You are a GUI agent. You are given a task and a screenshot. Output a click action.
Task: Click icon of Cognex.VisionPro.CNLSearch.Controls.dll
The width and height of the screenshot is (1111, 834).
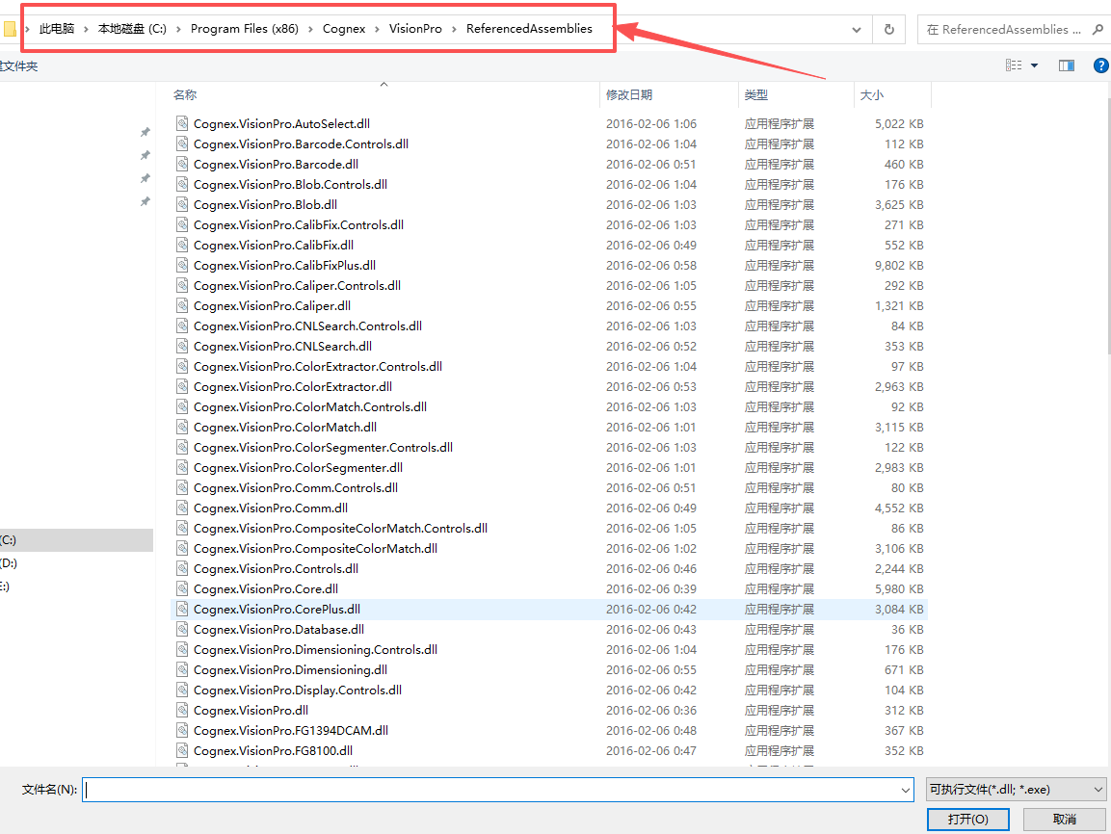click(182, 326)
